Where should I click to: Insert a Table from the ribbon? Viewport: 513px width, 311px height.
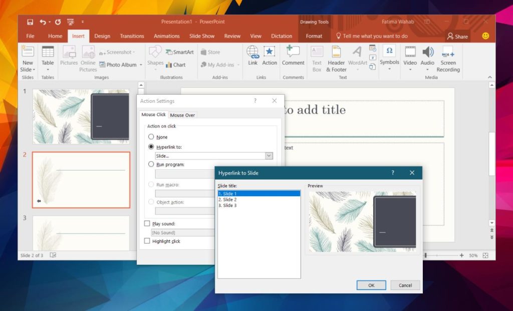point(48,59)
